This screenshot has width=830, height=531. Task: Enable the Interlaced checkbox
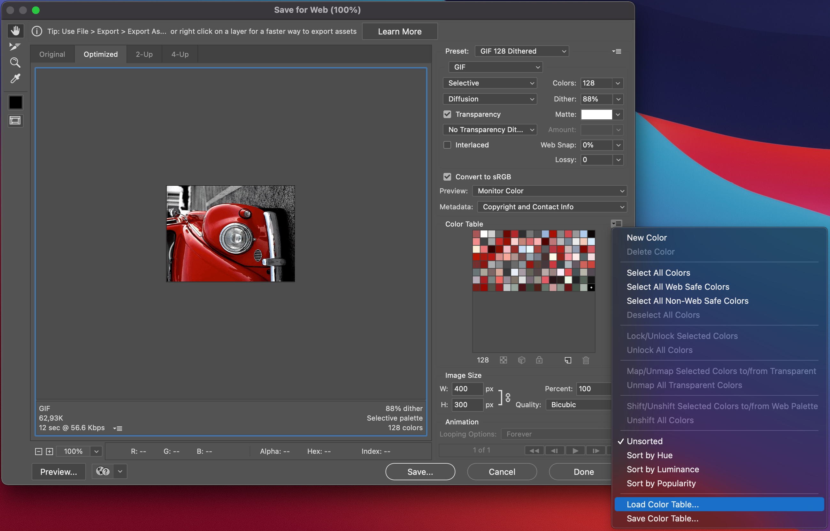[x=447, y=145]
